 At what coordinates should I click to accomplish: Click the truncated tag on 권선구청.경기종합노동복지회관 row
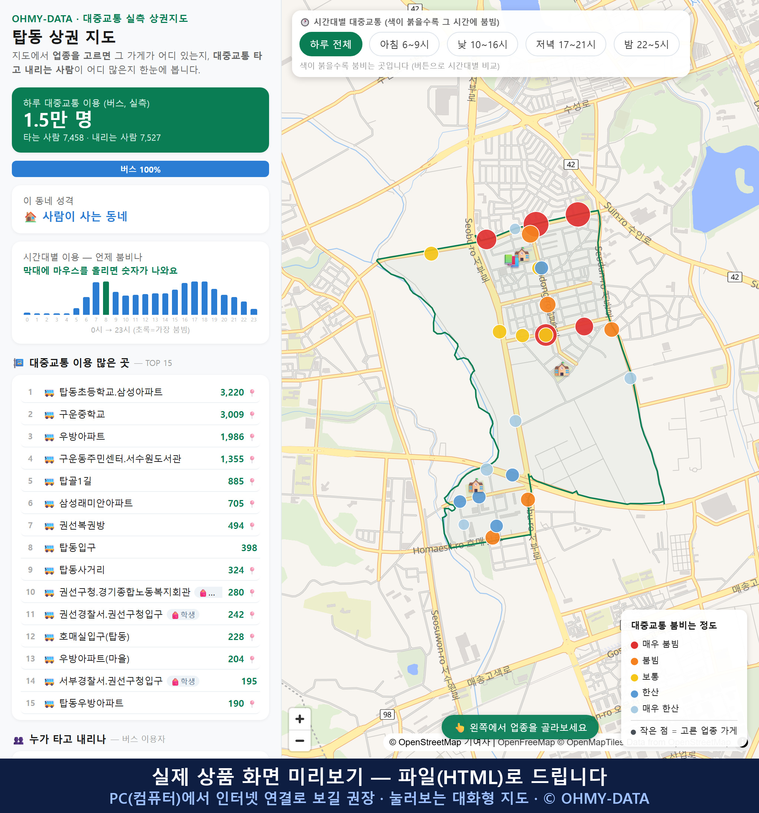click(x=208, y=593)
